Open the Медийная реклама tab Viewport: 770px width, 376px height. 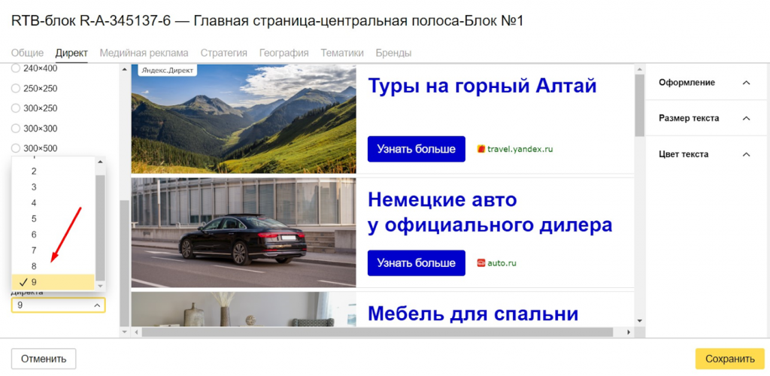pyautogui.click(x=144, y=53)
